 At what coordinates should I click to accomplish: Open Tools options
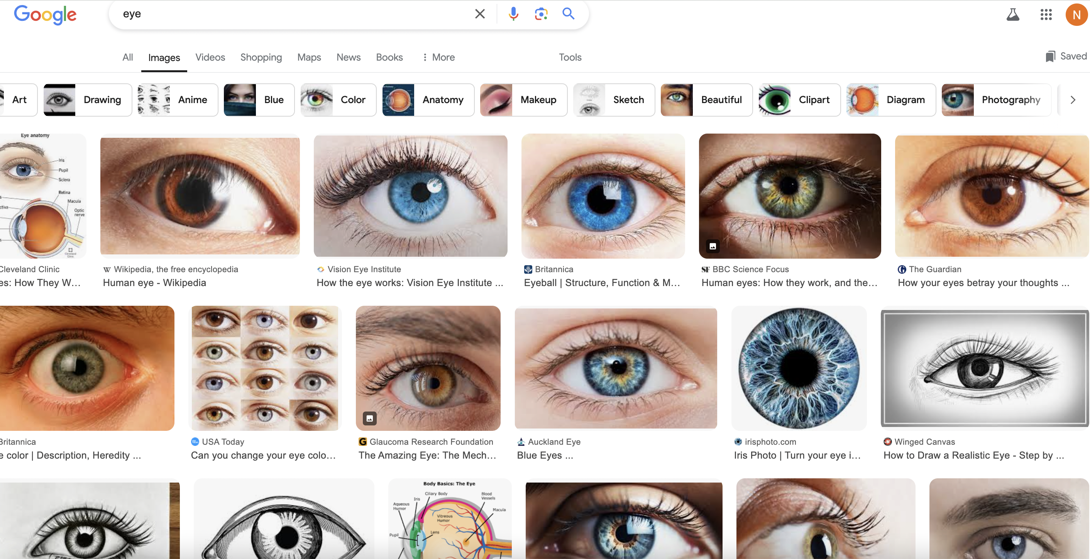(x=570, y=57)
